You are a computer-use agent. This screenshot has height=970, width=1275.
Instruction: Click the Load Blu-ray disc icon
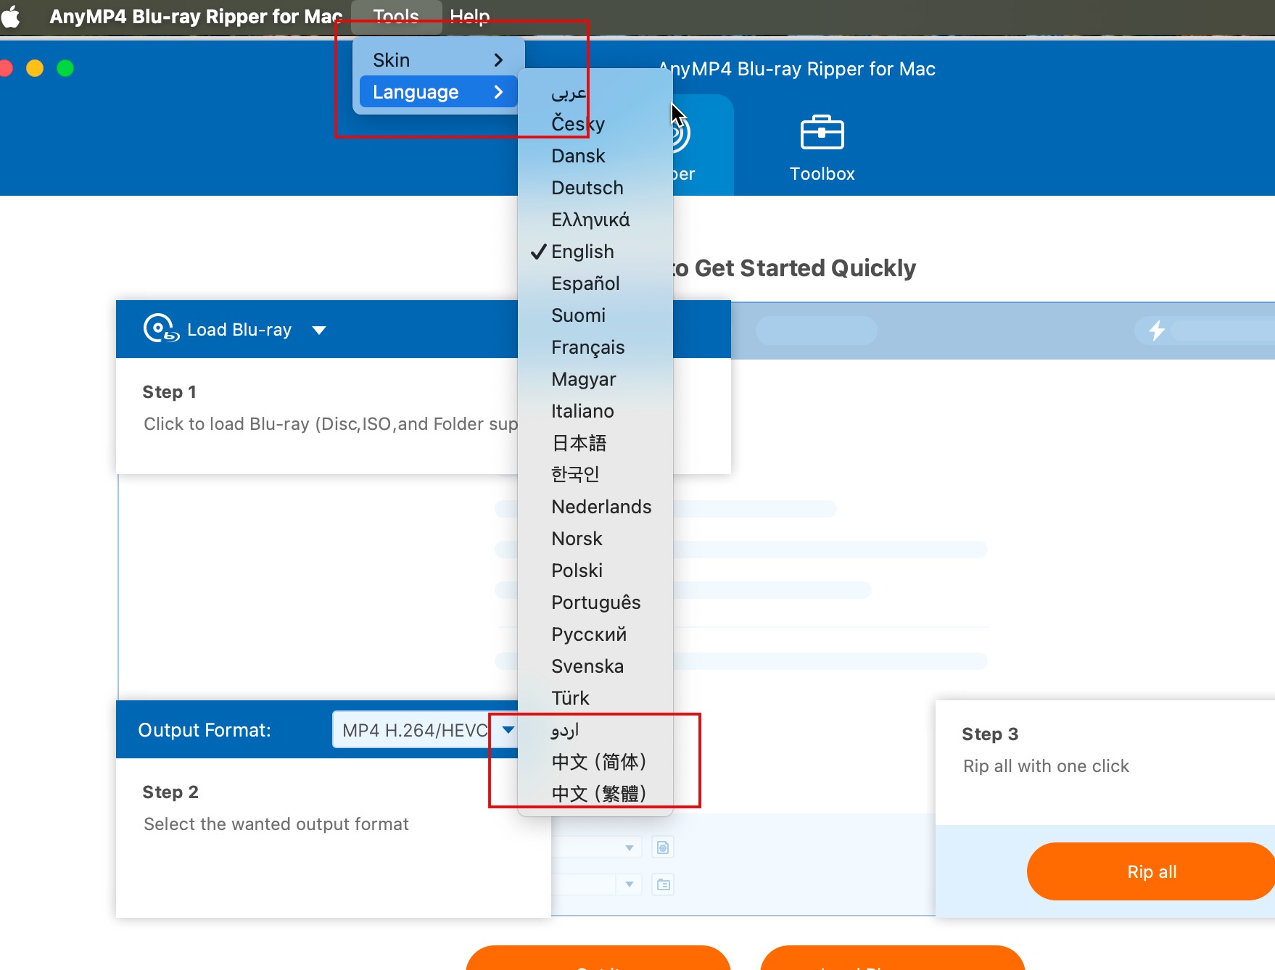pyautogui.click(x=160, y=328)
